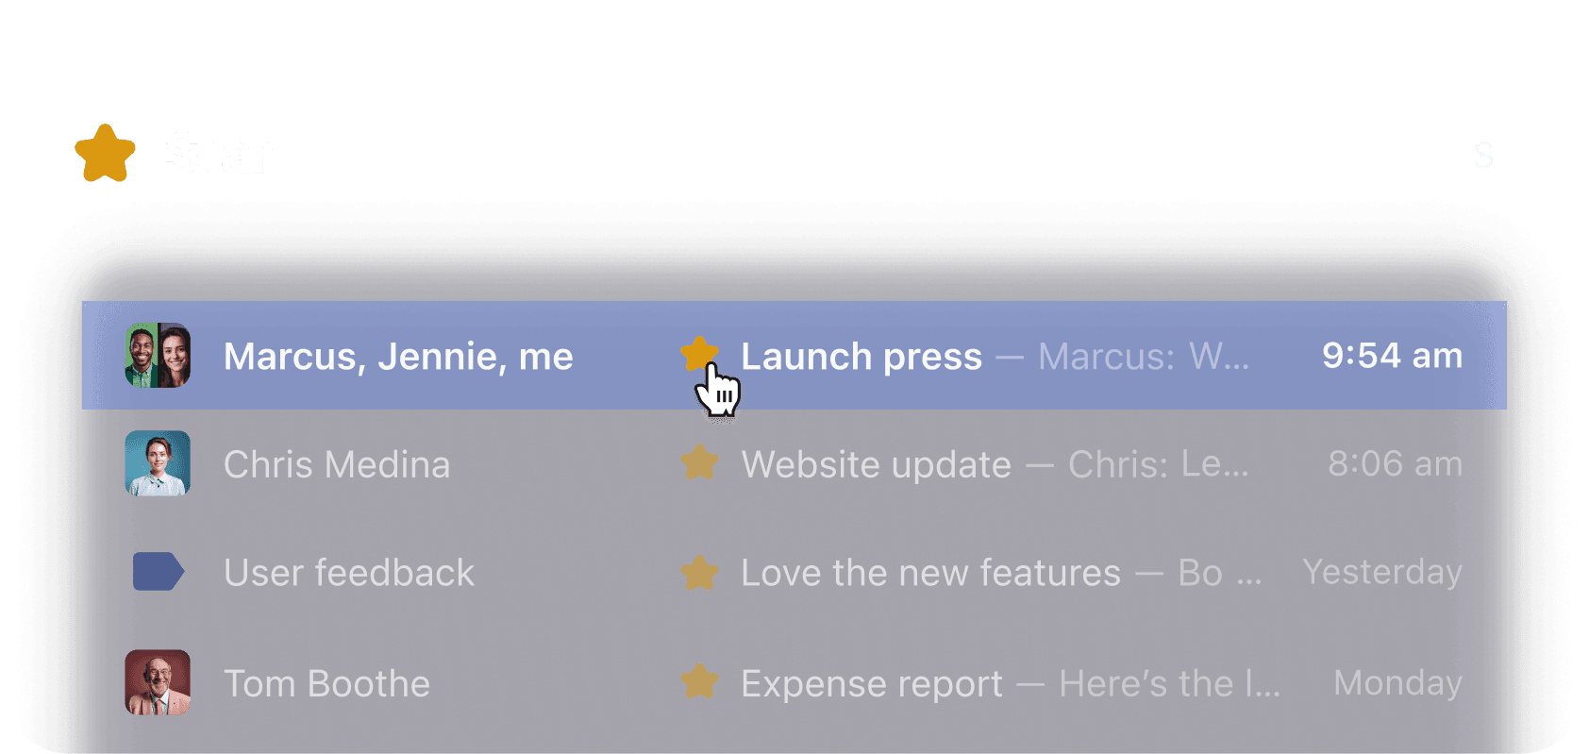Open the Launch press email subject
The width and height of the screenshot is (1589, 754).
[x=861, y=357]
